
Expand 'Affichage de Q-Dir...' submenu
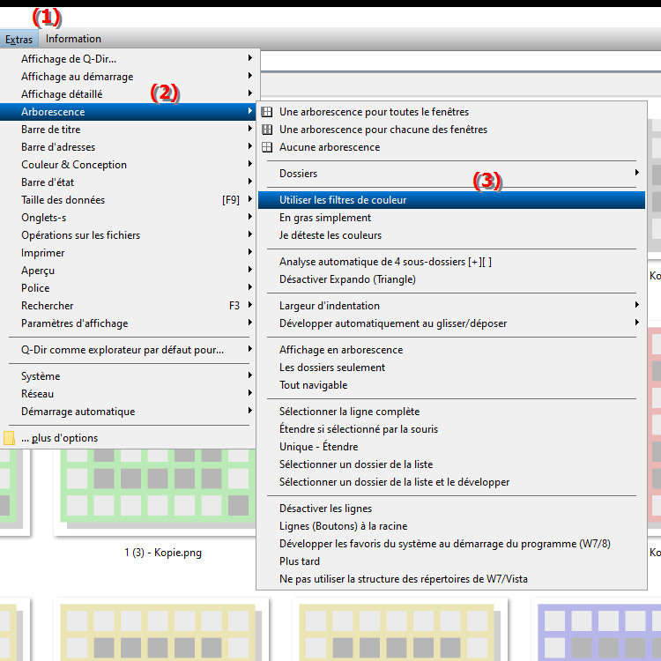pyautogui.click(x=128, y=59)
